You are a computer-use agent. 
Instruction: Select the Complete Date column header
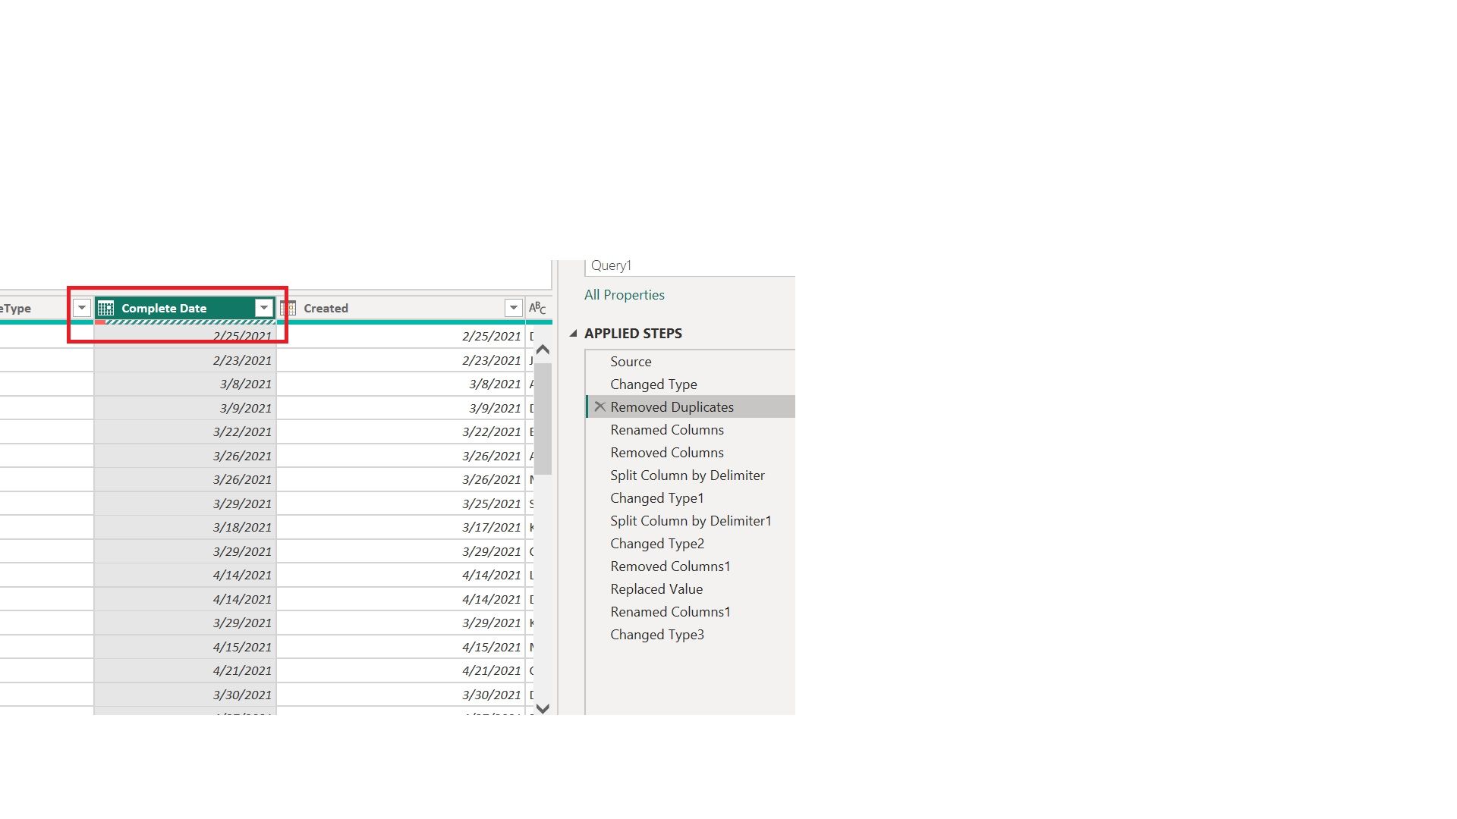pyautogui.click(x=185, y=308)
